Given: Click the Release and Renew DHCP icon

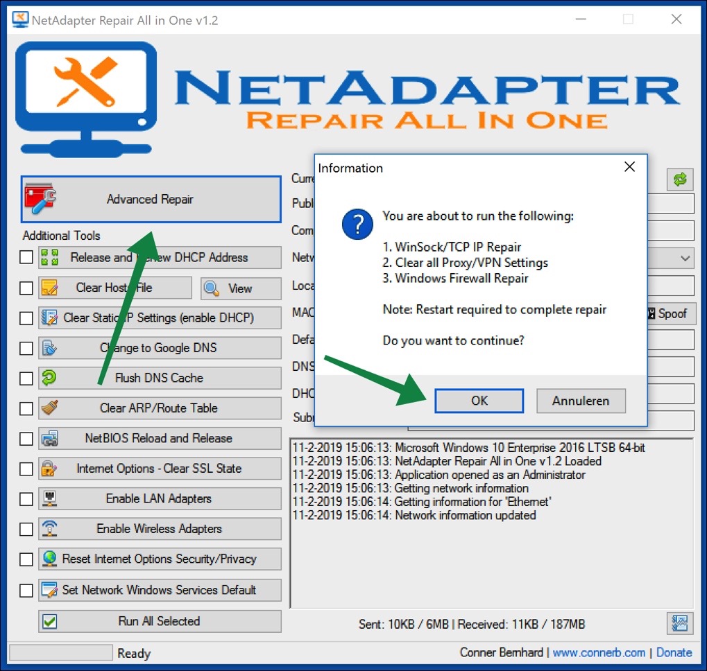Looking at the screenshot, I should (x=49, y=258).
